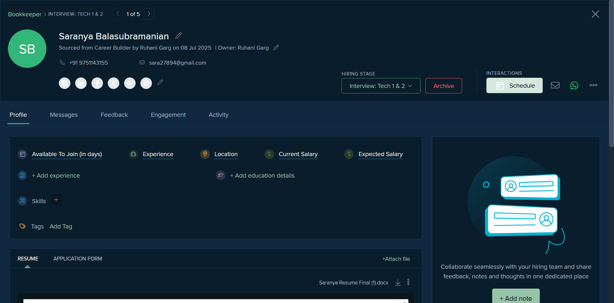The height and width of the screenshot is (303, 614).
Task: Open the APPLICATION FORM tab
Action: click(x=78, y=259)
